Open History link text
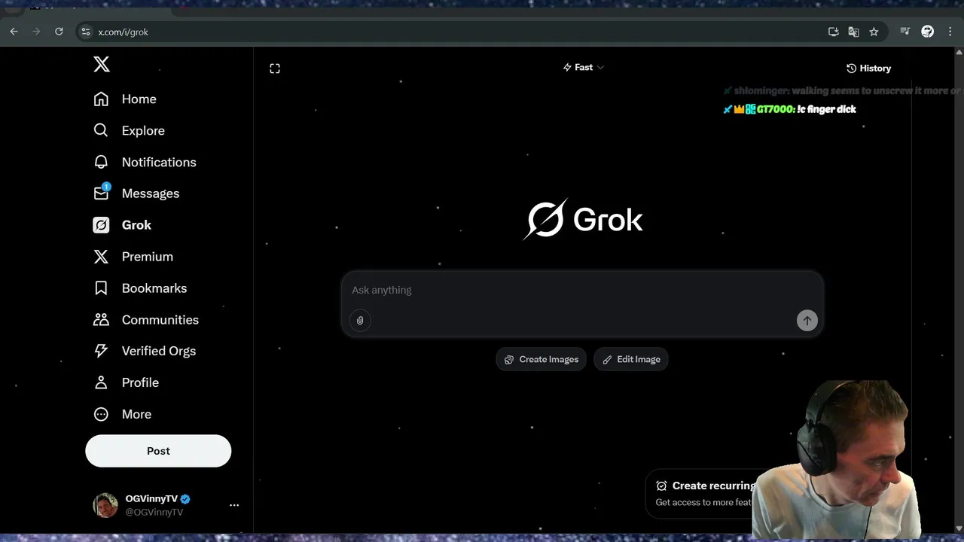Image resolution: width=964 pixels, height=542 pixels. pos(875,69)
